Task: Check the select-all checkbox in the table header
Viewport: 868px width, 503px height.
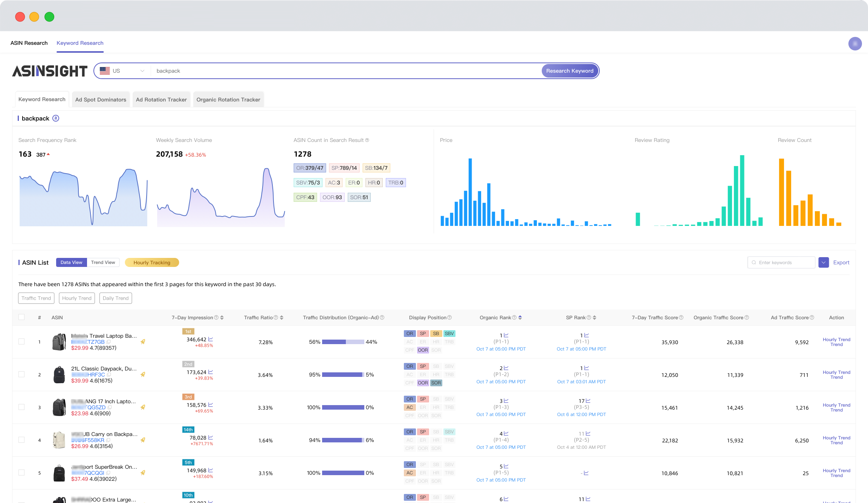Action: (x=21, y=317)
